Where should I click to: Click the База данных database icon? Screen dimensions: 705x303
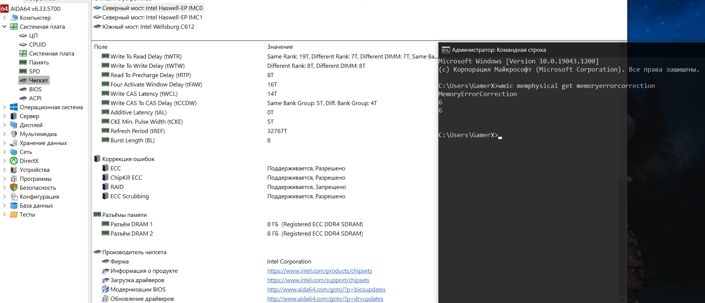[14, 205]
